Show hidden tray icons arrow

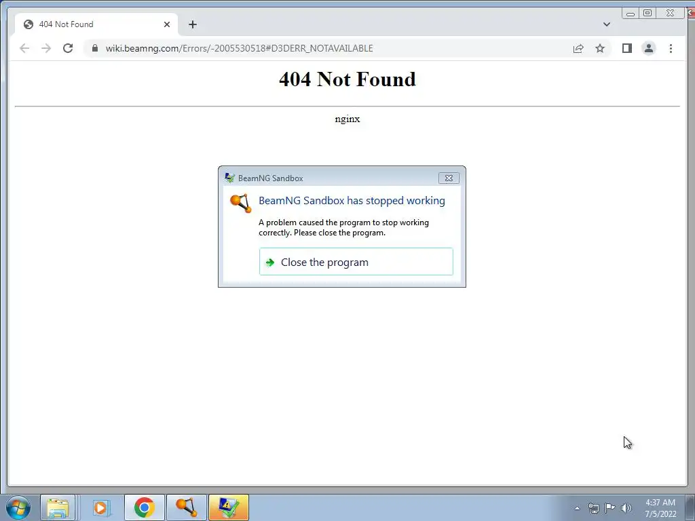[577, 508]
